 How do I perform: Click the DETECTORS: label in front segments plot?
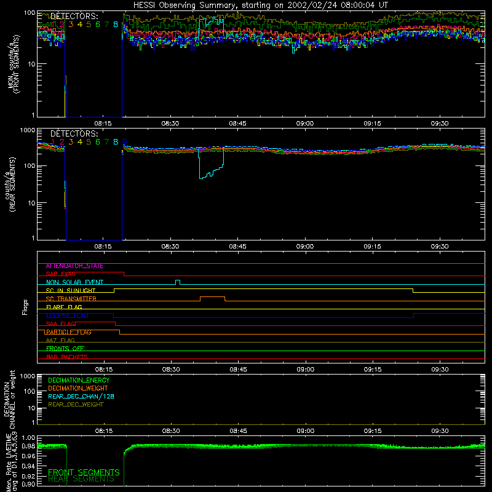[74, 16]
